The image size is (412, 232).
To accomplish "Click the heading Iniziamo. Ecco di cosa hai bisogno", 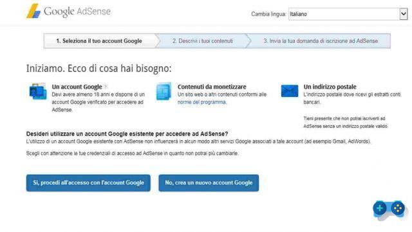I will [98, 69].
